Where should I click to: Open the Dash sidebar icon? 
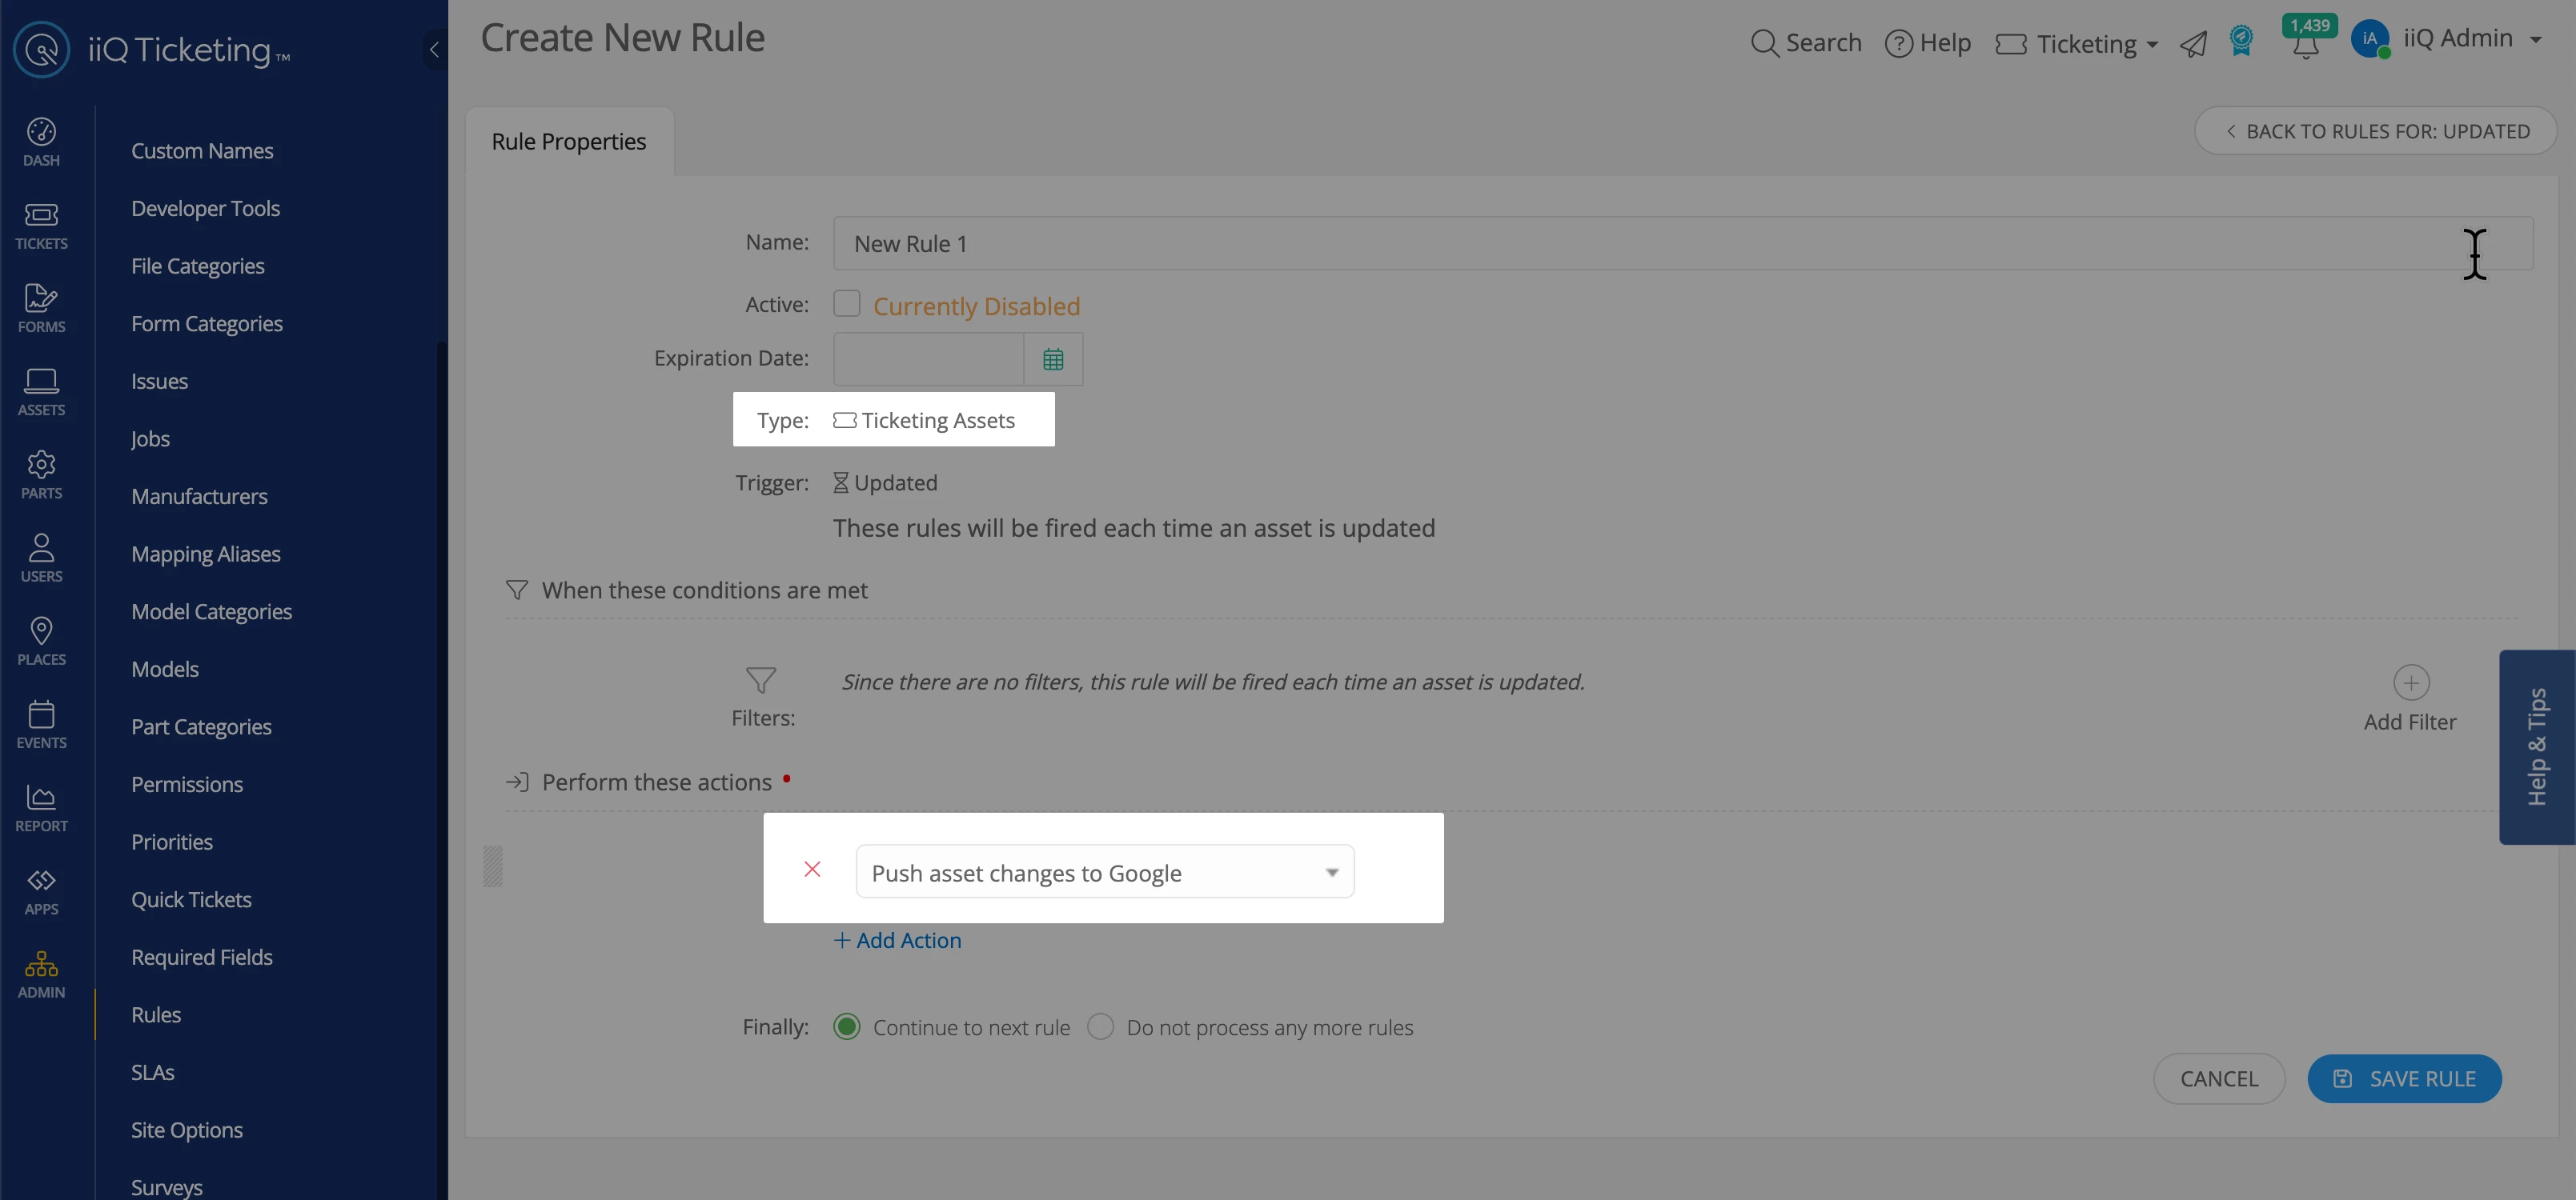(41, 142)
